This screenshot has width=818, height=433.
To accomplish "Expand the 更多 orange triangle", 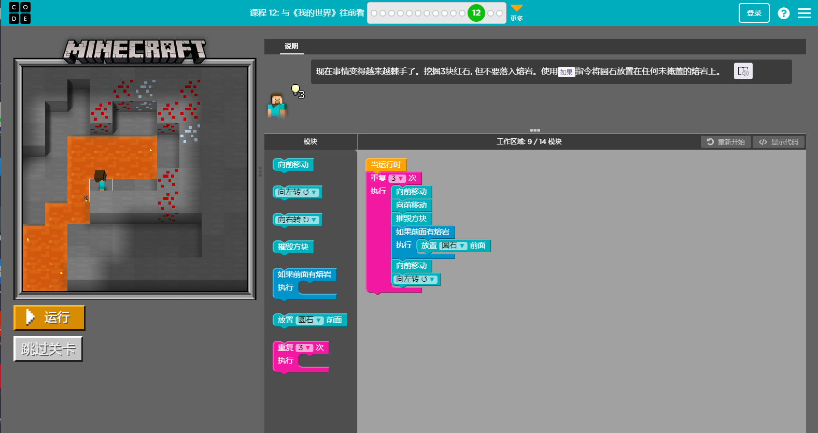I will (517, 8).
